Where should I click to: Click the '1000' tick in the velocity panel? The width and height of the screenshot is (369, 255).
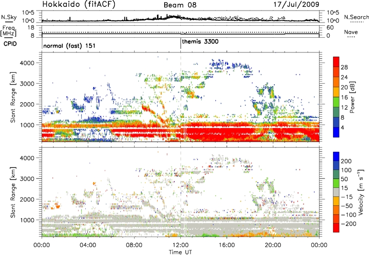(x=27, y=220)
